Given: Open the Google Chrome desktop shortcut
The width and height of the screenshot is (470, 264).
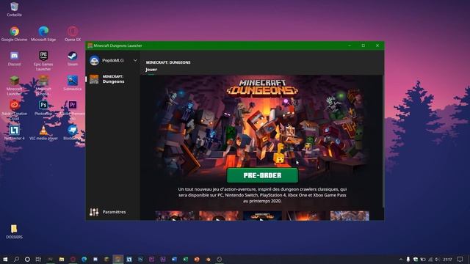Looking at the screenshot, I should (x=14, y=34).
